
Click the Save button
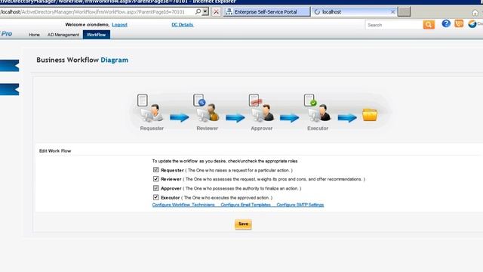point(243,224)
